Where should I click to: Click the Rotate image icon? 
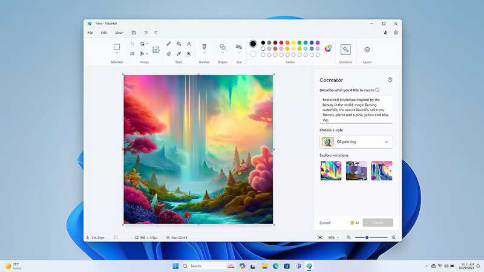(x=142, y=44)
